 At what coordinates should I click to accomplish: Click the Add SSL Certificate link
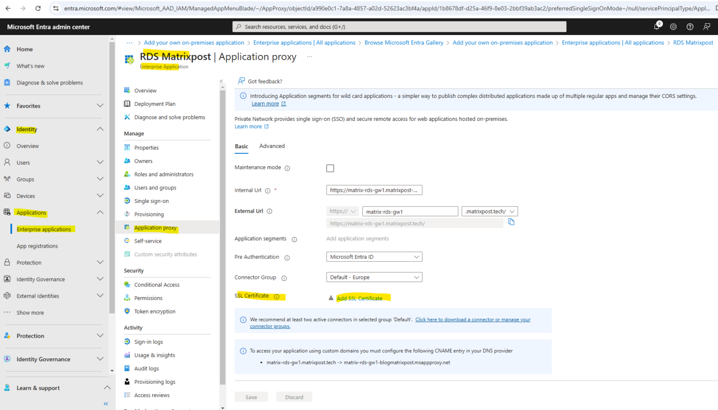coord(359,299)
